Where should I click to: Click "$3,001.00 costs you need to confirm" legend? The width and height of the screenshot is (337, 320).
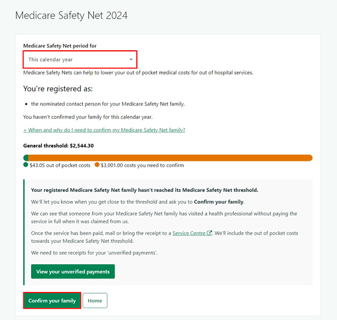(142, 165)
